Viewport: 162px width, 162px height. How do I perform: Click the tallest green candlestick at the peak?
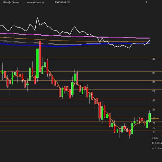(37, 63)
